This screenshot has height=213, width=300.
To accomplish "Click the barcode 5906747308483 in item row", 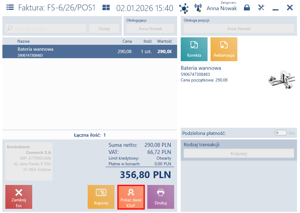I will point(30,55).
